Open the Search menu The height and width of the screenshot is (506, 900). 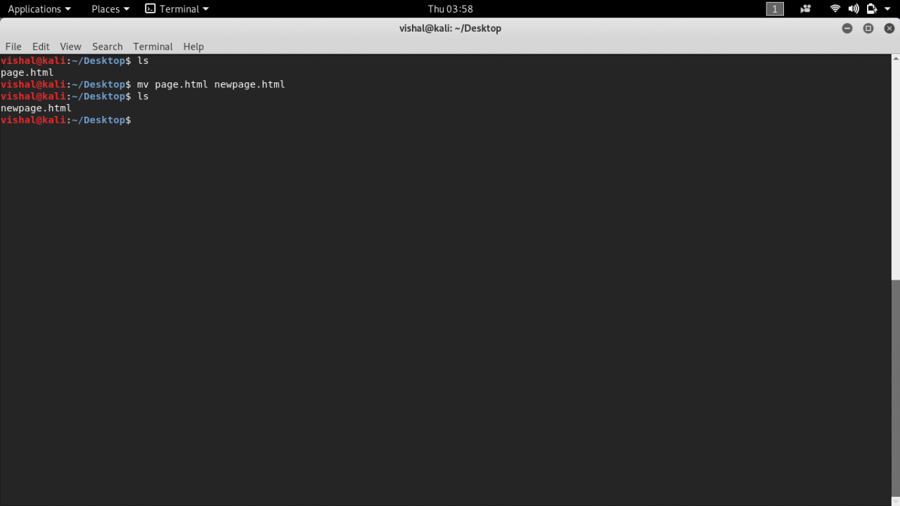[x=108, y=46]
